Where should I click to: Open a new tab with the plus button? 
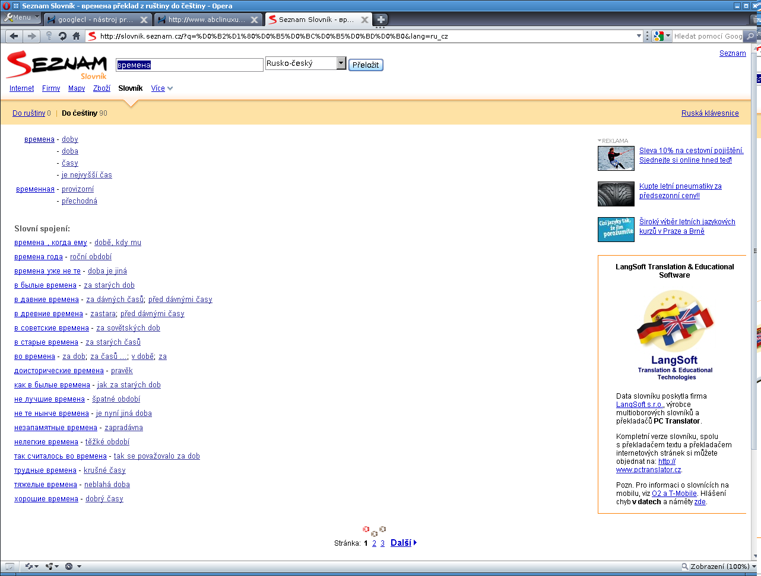381,20
